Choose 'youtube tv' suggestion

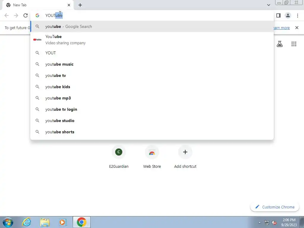[152, 75]
